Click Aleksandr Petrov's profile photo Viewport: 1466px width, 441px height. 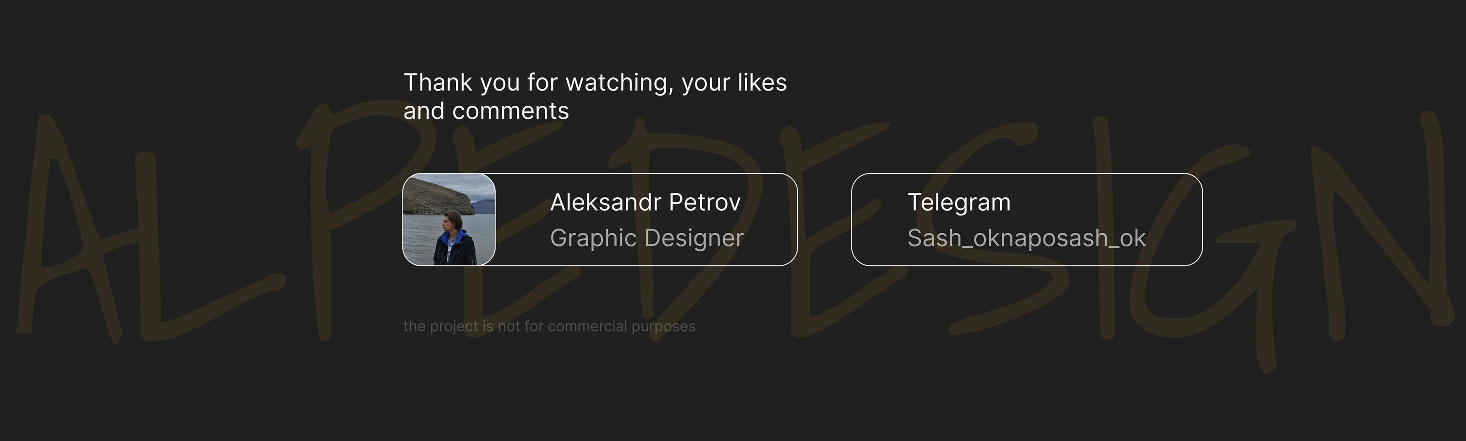tap(449, 220)
